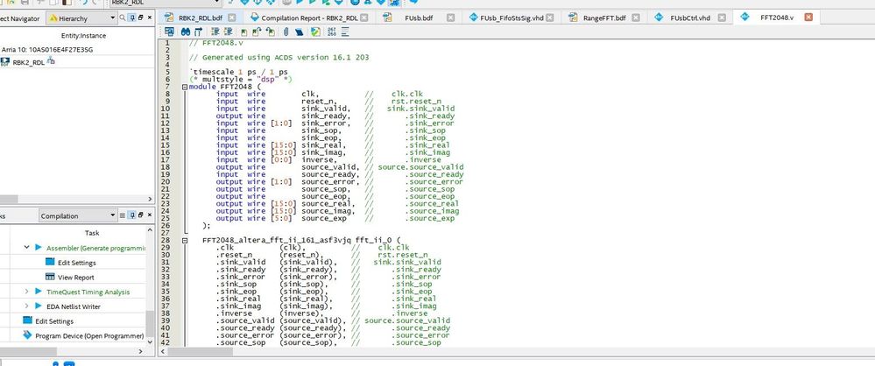Open View Report under Assembler
The height and width of the screenshot is (366, 875).
76,276
